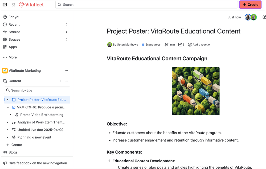Click the Apps grid-plus icon
The image size is (266, 169).
(5, 47)
